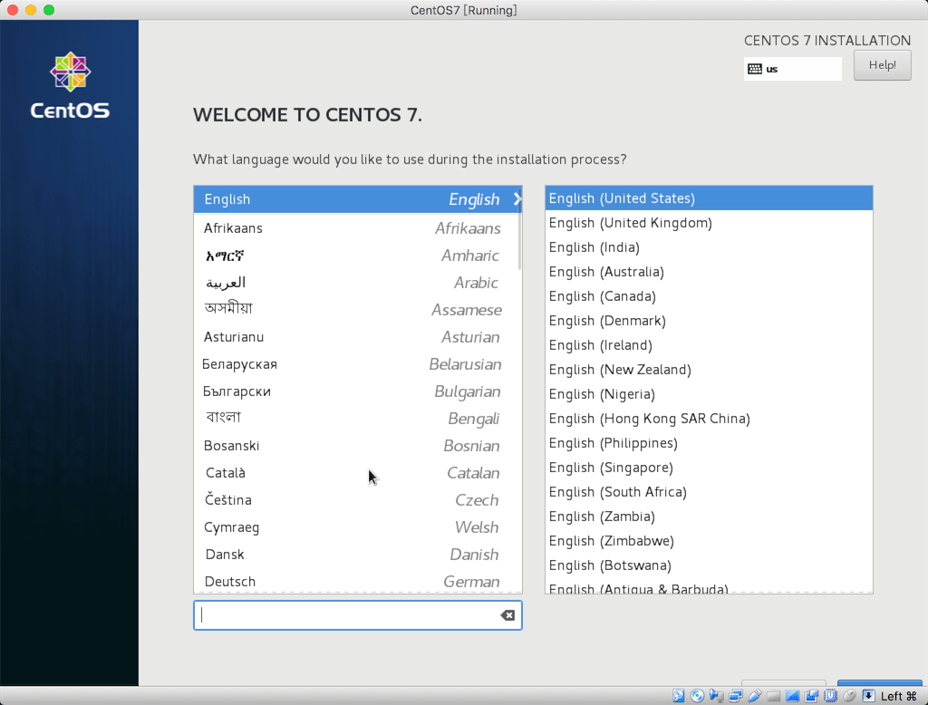This screenshot has width=928, height=705.
Task: Choose English (Canada) locale
Action: [709, 296]
